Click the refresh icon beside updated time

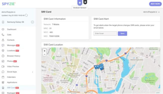(26, 15)
